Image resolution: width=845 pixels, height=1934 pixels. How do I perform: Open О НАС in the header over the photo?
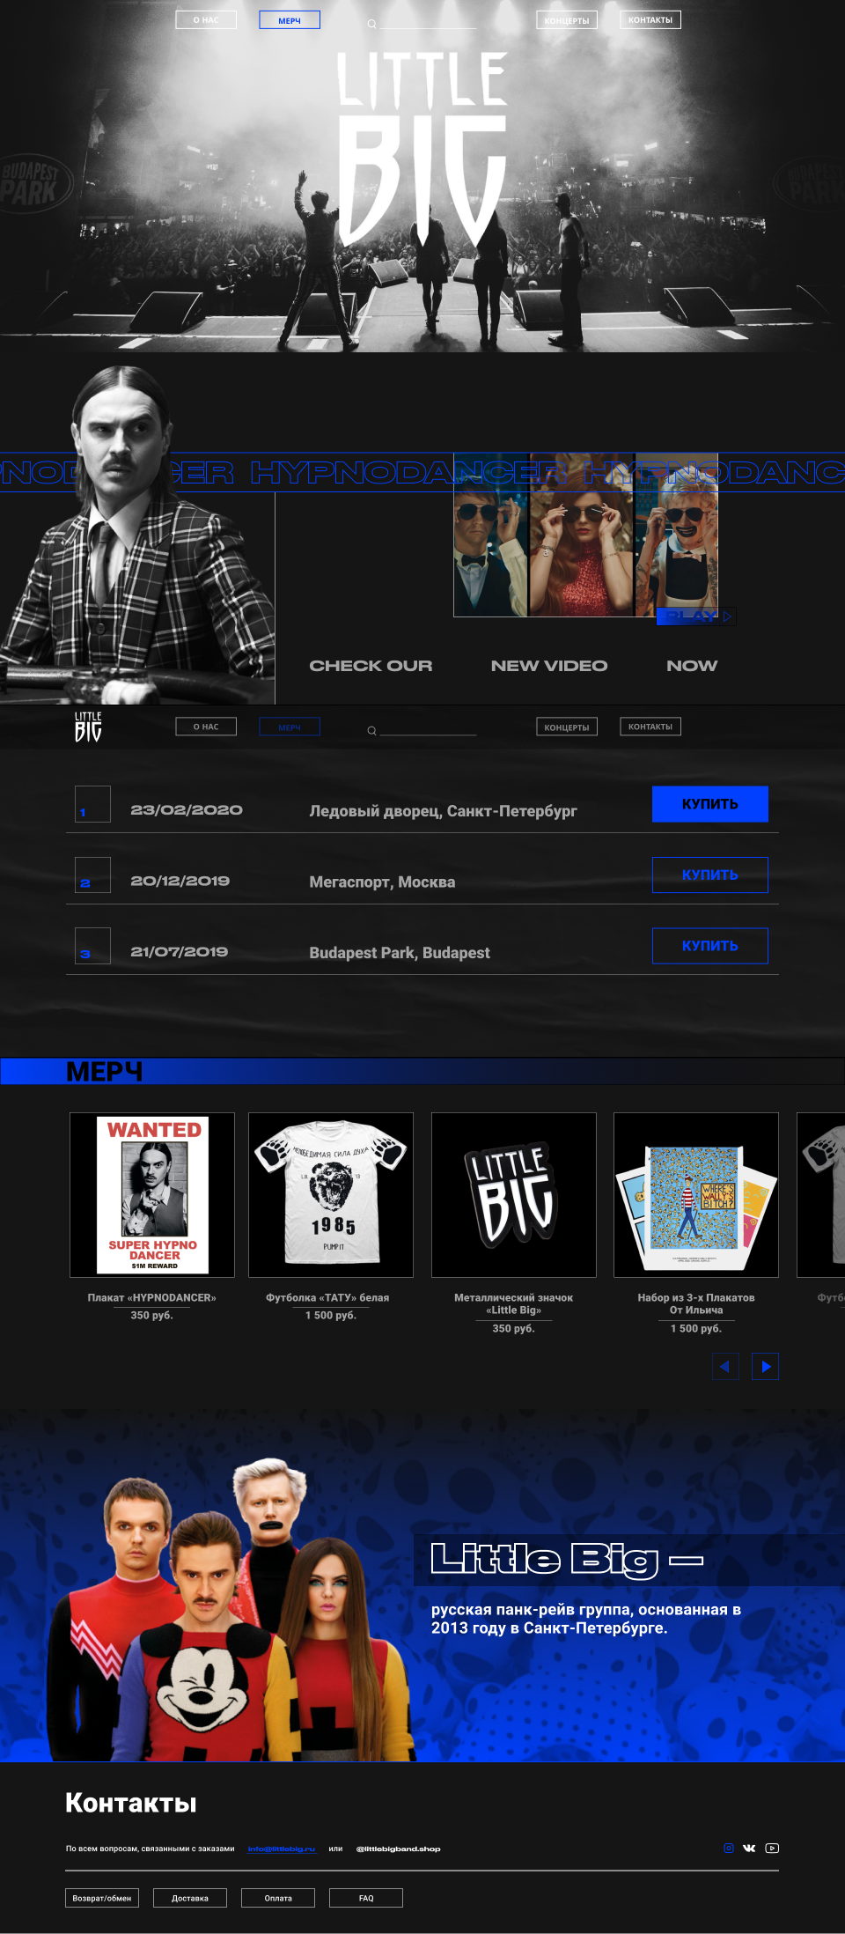[x=206, y=19]
